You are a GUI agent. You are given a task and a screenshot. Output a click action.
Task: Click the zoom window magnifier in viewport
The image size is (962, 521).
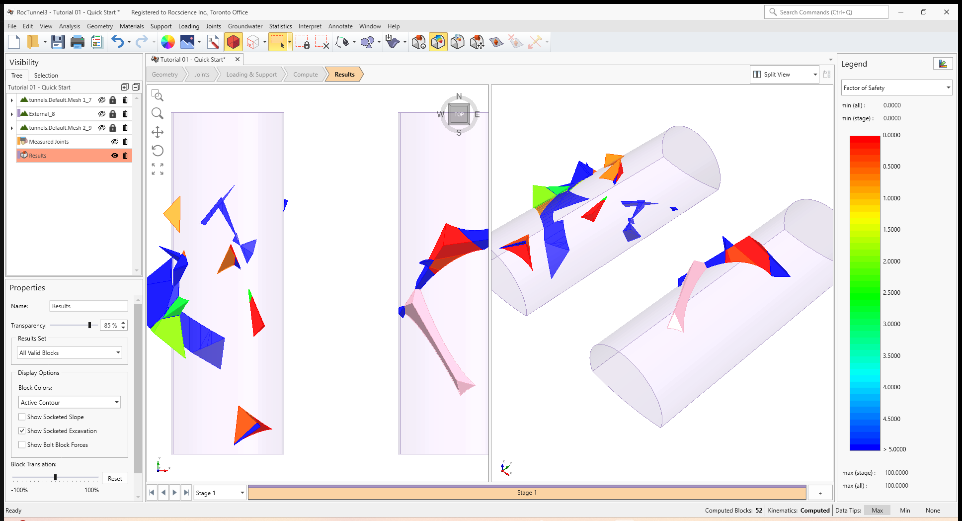pos(158,95)
